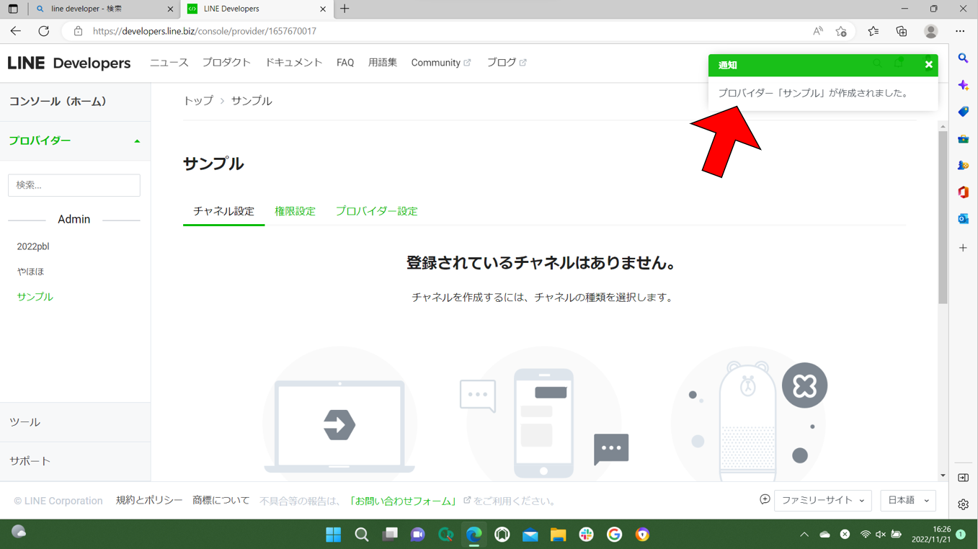Open Edge sidebar Tools briefcase icon
The width and height of the screenshot is (978, 549).
[x=963, y=139]
